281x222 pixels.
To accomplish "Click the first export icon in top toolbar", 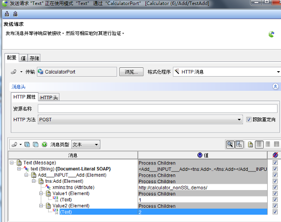I will click(x=7, y=14).
